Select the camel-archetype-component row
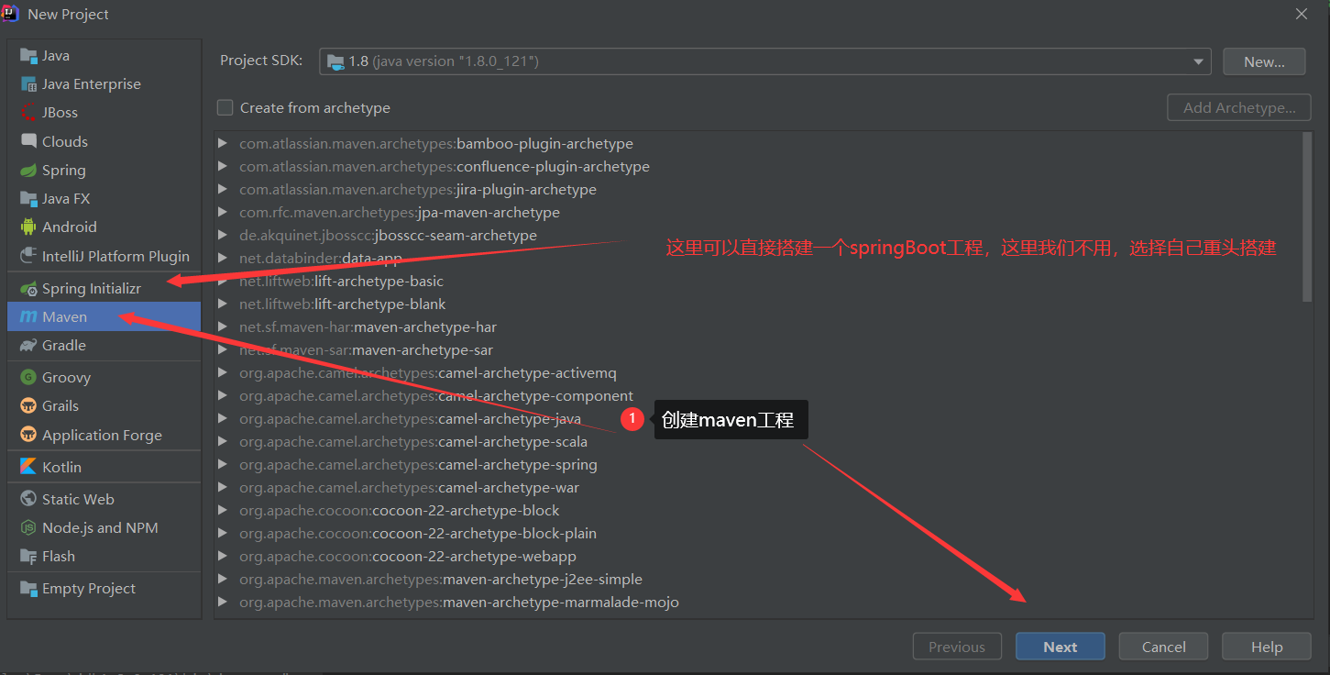The image size is (1330, 675). (757, 396)
